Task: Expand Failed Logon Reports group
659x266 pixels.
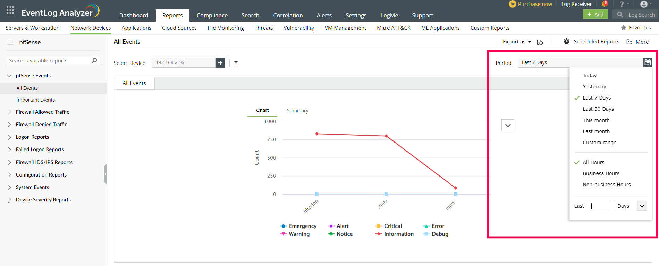Action: (9, 149)
